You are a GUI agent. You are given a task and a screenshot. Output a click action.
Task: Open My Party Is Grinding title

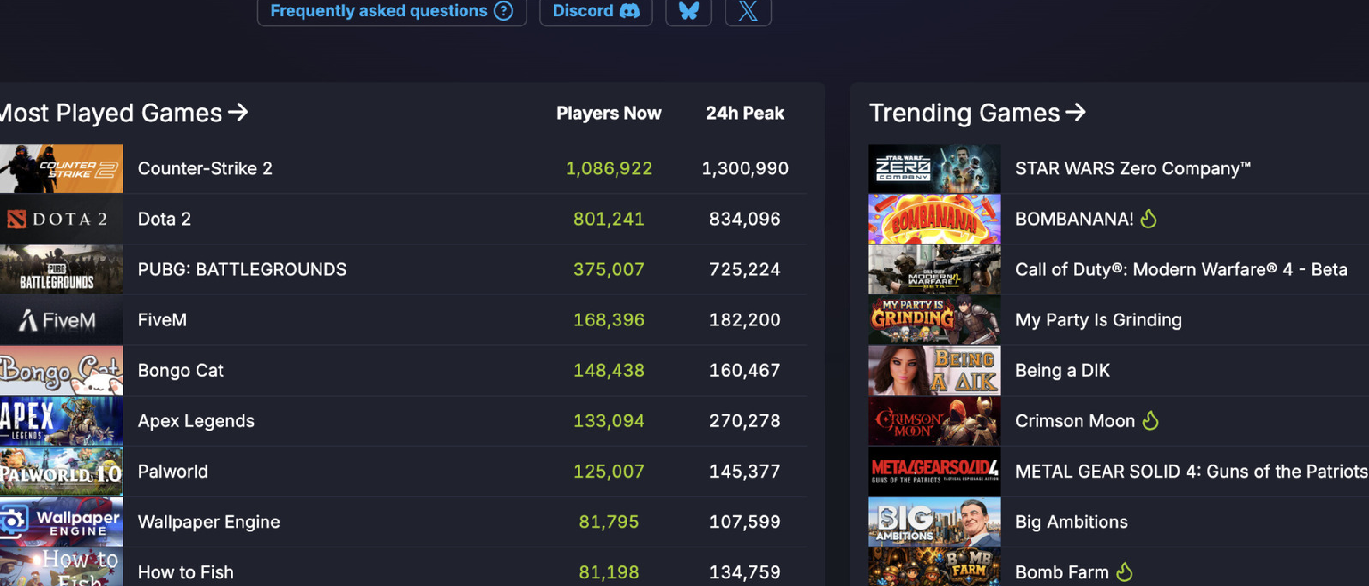pyautogui.click(x=1099, y=319)
